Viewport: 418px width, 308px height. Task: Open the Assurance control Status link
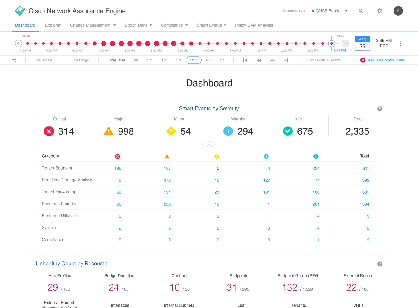click(x=386, y=60)
